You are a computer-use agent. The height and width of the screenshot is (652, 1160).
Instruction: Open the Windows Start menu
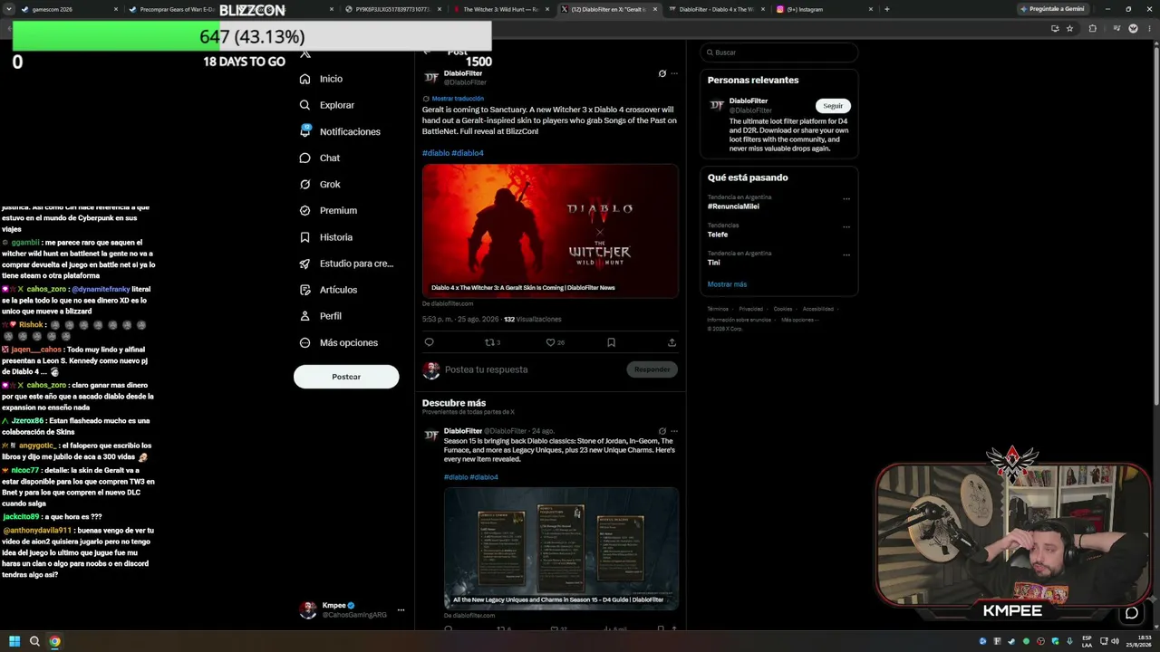pos(14,641)
